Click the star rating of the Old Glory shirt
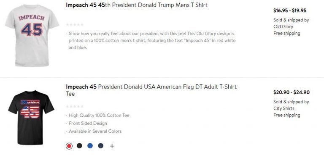Screen dimensions: 324x155 click(x=75, y=25)
